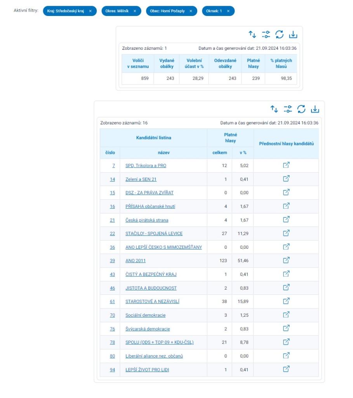The width and height of the screenshot is (353, 398).
Task: Open preferential votes for ANO 2011
Action: [x=286, y=260]
